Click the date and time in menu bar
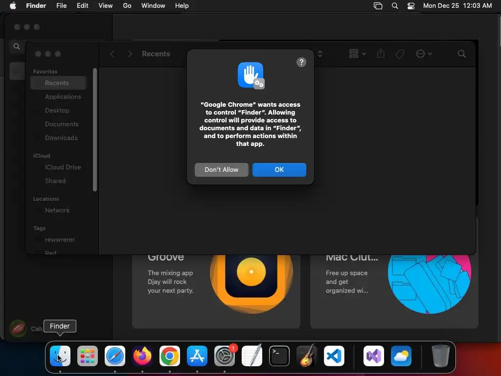501x376 pixels. coord(457,6)
